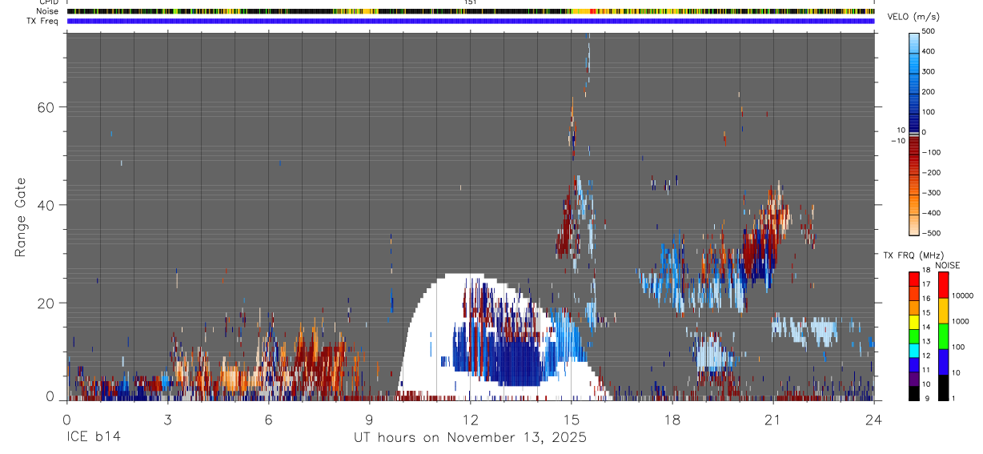Click the y-axis tick label 60

click(x=48, y=107)
